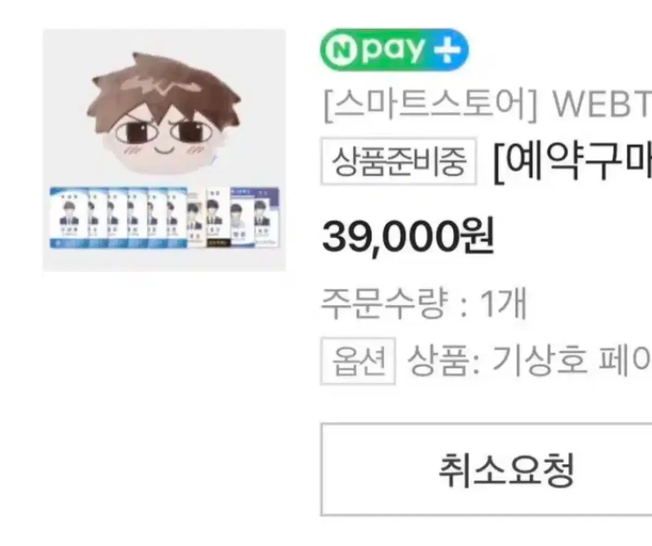Click the 주문수량 1개 quantity text
Image resolution: width=652 pixels, height=546 pixels.
point(424,304)
